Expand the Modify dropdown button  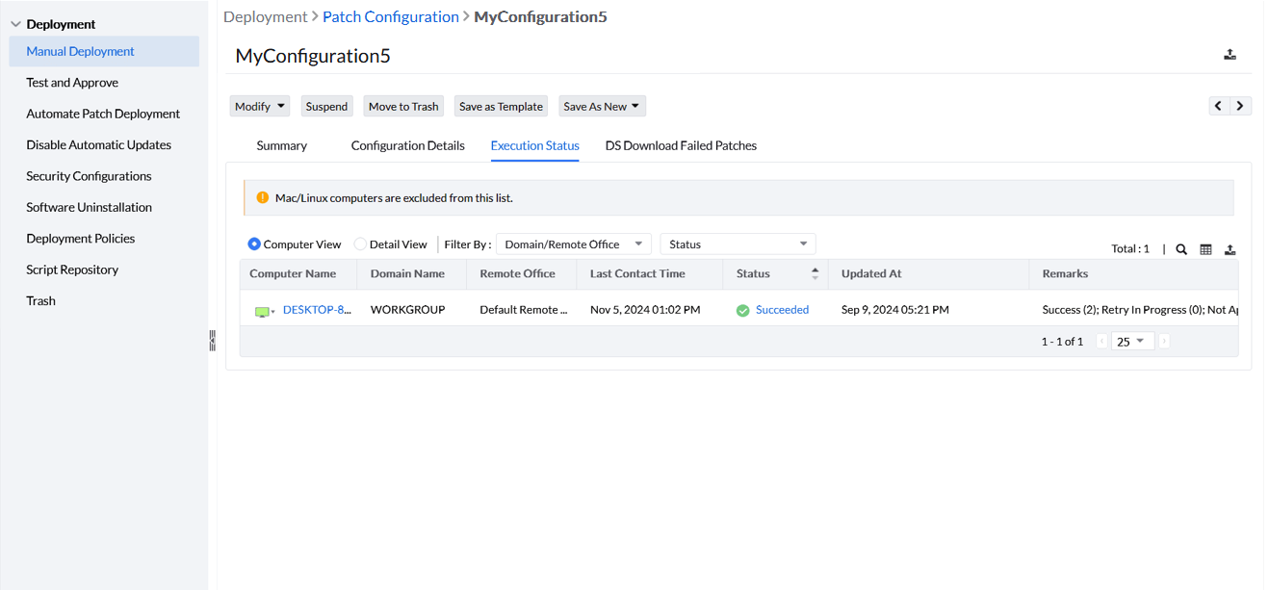point(260,106)
